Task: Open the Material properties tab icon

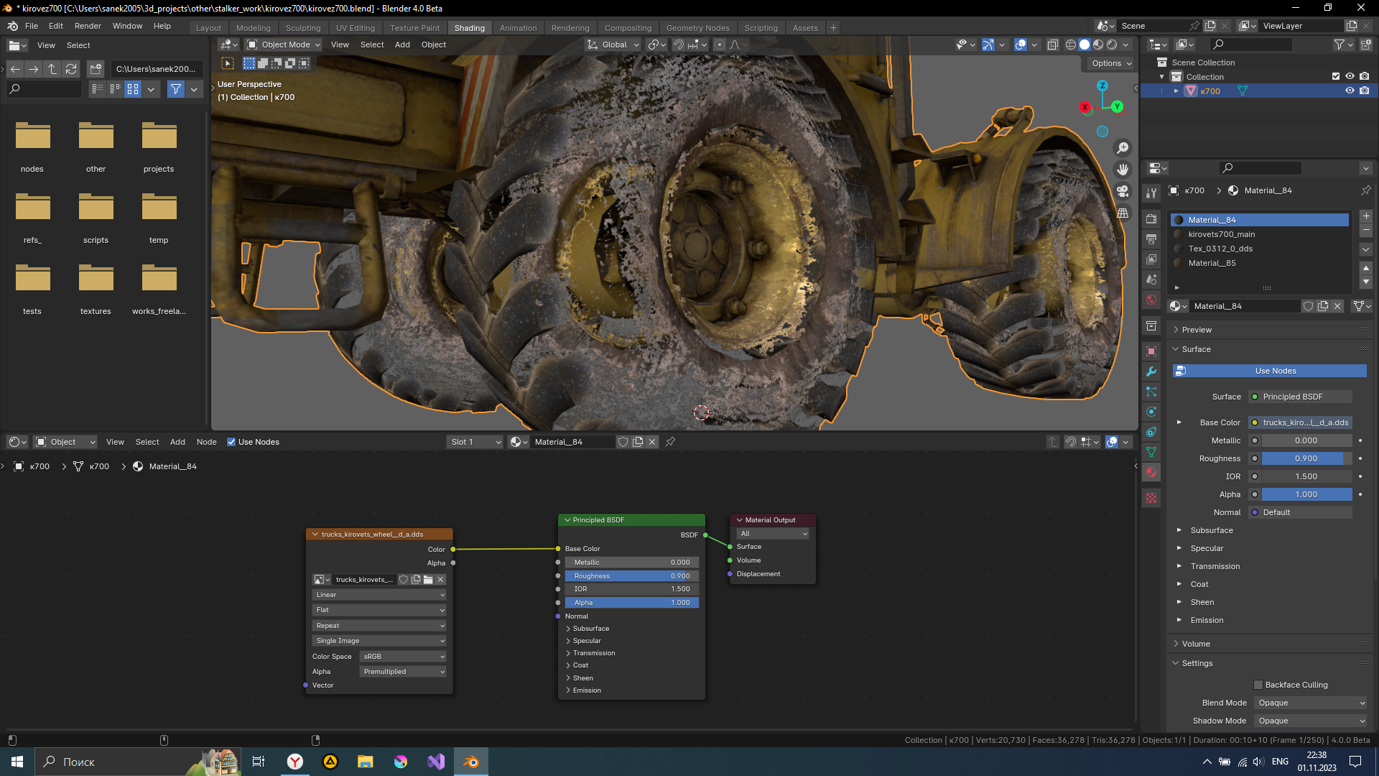Action: pyautogui.click(x=1151, y=472)
